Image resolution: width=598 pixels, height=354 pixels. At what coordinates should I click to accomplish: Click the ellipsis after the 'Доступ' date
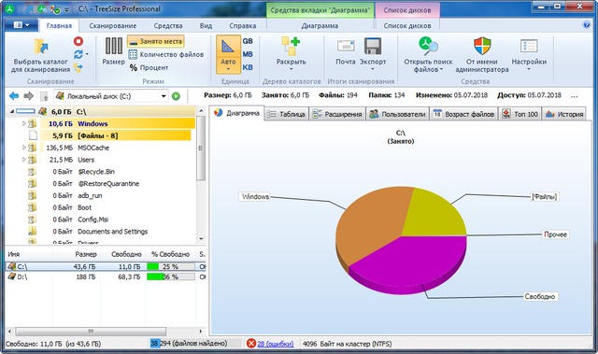pos(575,95)
